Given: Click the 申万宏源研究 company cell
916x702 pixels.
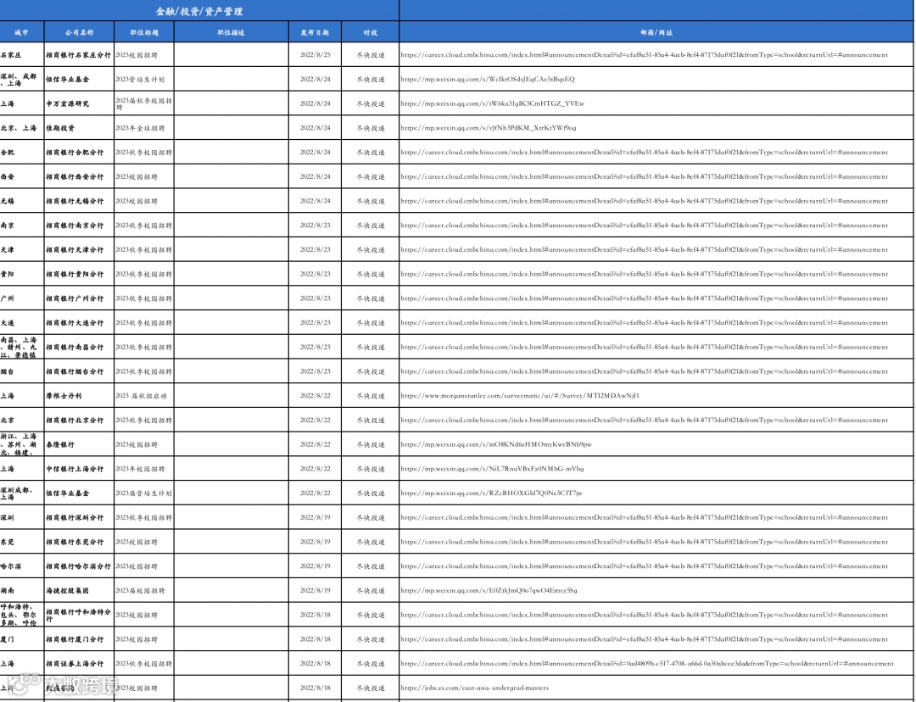Looking at the screenshot, I should [x=79, y=104].
